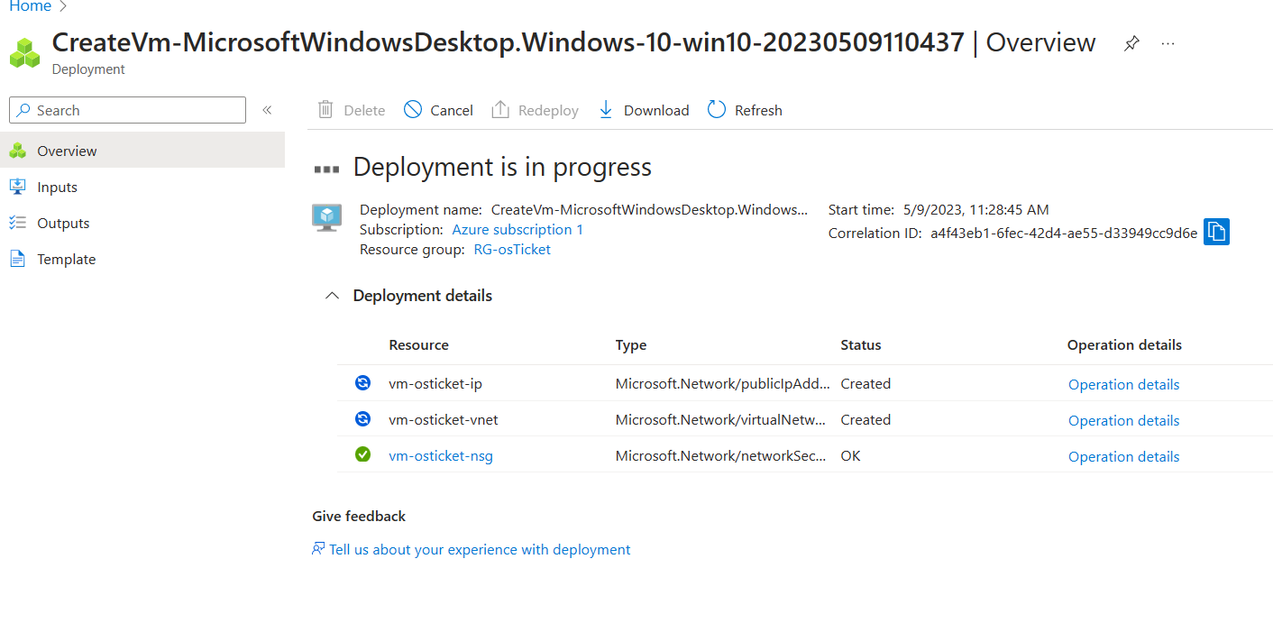The width and height of the screenshot is (1273, 623).
Task: Go to Home breadcrumb
Action: point(30,6)
